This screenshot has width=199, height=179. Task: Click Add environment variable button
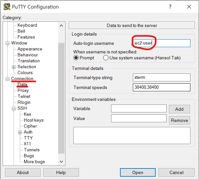pyautogui.click(x=179, y=109)
